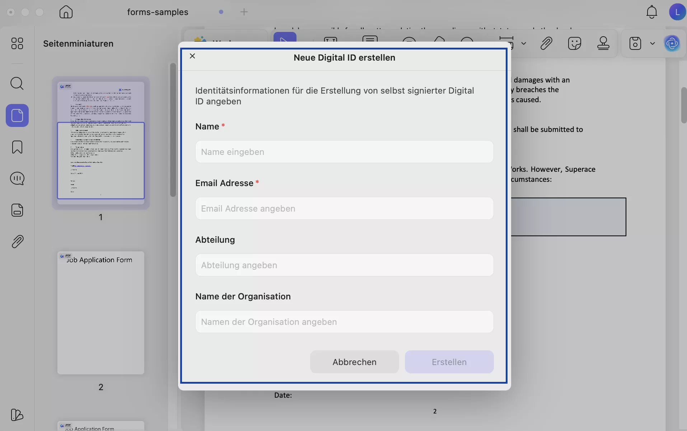Screen dimensions: 687x431
Task: Open the attachments panel in sidebar
Action: pos(17,241)
